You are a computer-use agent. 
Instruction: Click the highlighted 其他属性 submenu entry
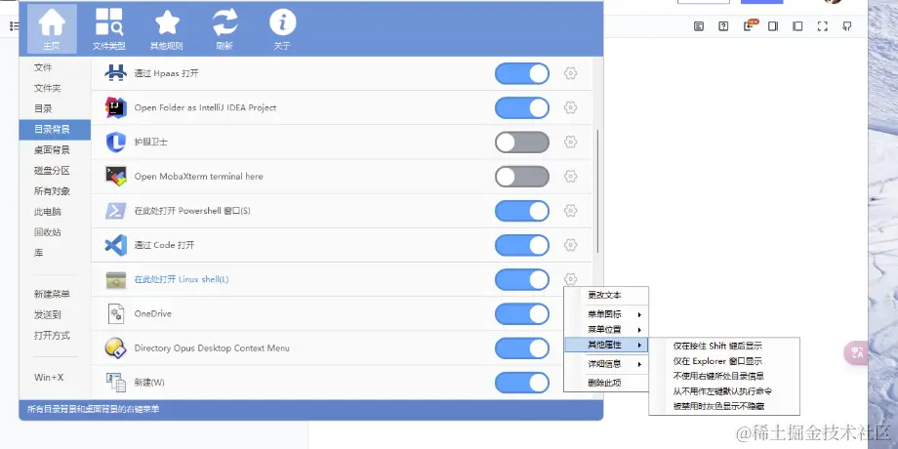pos(606,345)
